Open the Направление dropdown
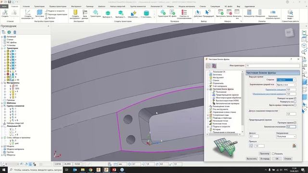This screenshot has width=308, height=173. pos(286,136)
